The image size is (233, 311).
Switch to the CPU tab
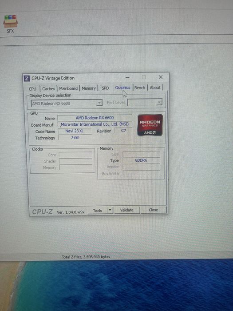click(32, 89)
